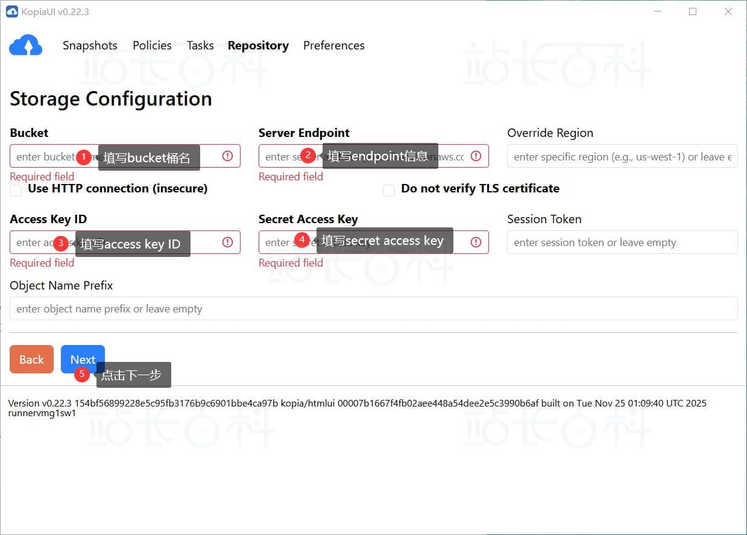Click the error icon in Secret Access Key field
Screen dimensions: 747x535
click(476, 242)
